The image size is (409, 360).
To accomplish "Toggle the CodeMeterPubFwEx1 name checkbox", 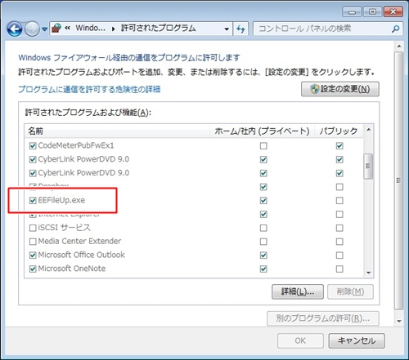I will coord(33,146).
